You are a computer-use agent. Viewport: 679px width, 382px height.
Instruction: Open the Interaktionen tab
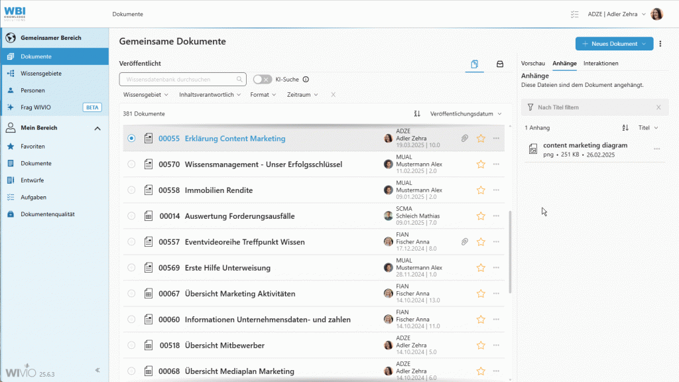coord(601,63)
